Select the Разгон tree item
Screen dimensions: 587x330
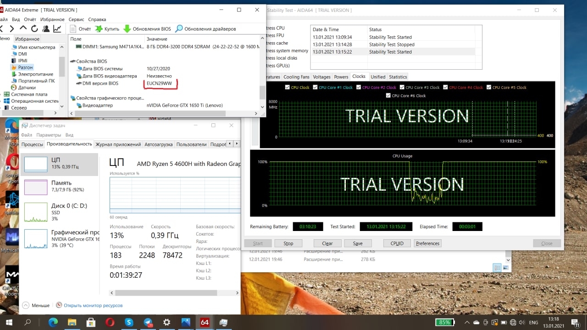point(22,67)
